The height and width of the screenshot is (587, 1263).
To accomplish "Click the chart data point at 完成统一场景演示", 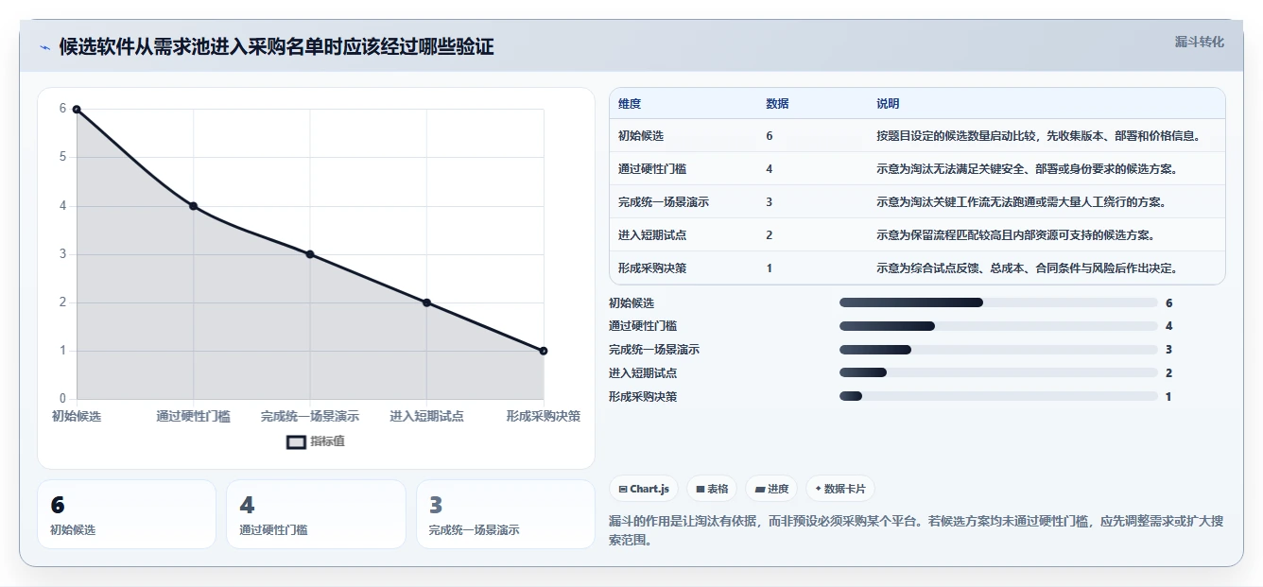I will (310, 254).
